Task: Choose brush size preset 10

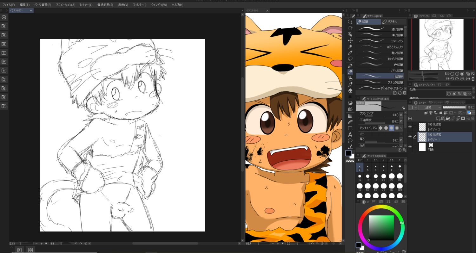Action: click(400, 167)
